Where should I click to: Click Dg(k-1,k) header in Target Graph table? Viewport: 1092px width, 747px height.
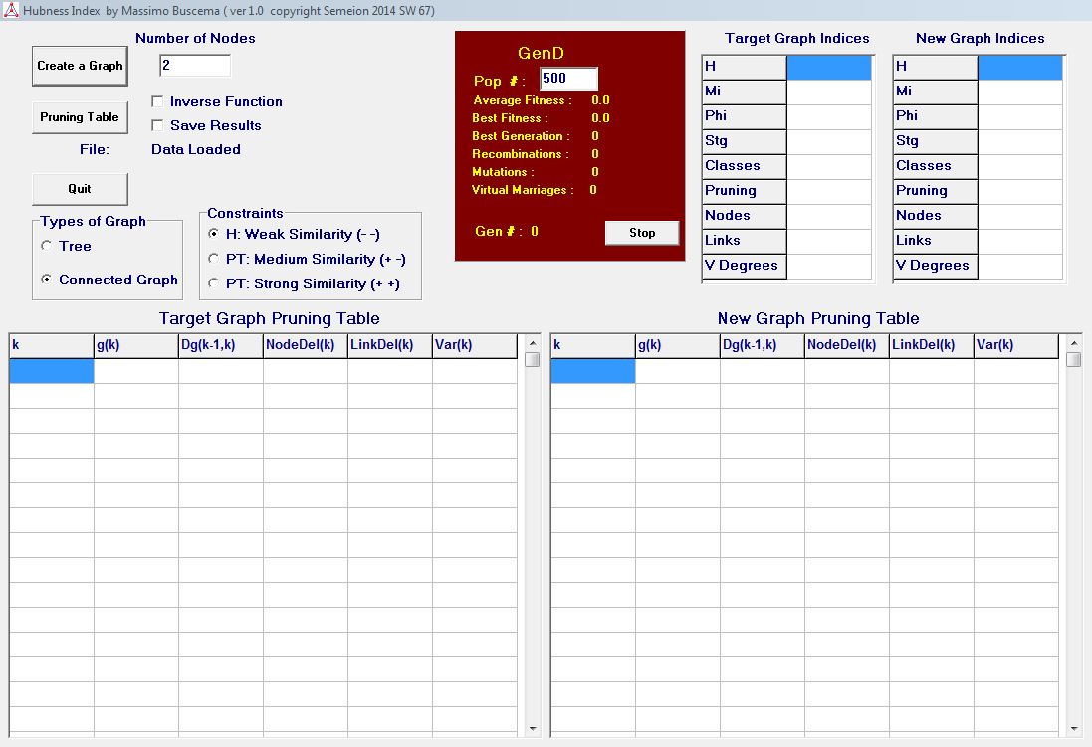[221, 346]
